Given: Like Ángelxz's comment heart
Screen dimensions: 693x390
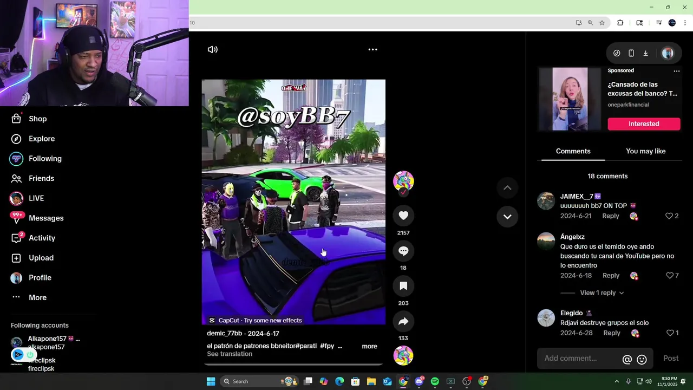Looking at the screenshot, I should pos(669,276).
